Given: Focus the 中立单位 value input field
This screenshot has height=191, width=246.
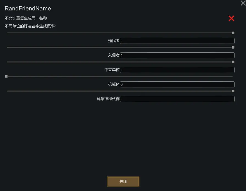Looking at the screenshot, I should (177, 70).
